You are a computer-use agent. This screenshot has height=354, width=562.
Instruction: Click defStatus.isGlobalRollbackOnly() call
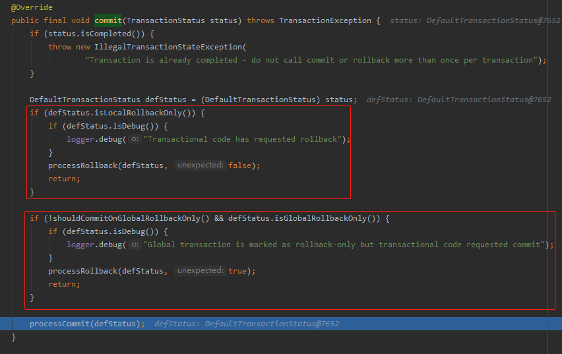click(302, 218)
